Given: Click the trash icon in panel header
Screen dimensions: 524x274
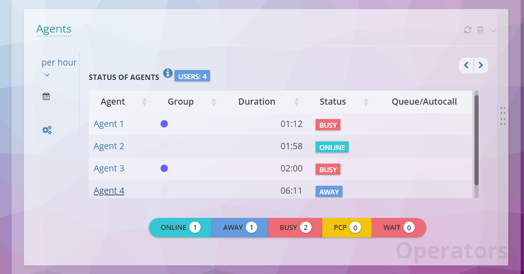Looking at the screenshot, I should click(480, 30).
